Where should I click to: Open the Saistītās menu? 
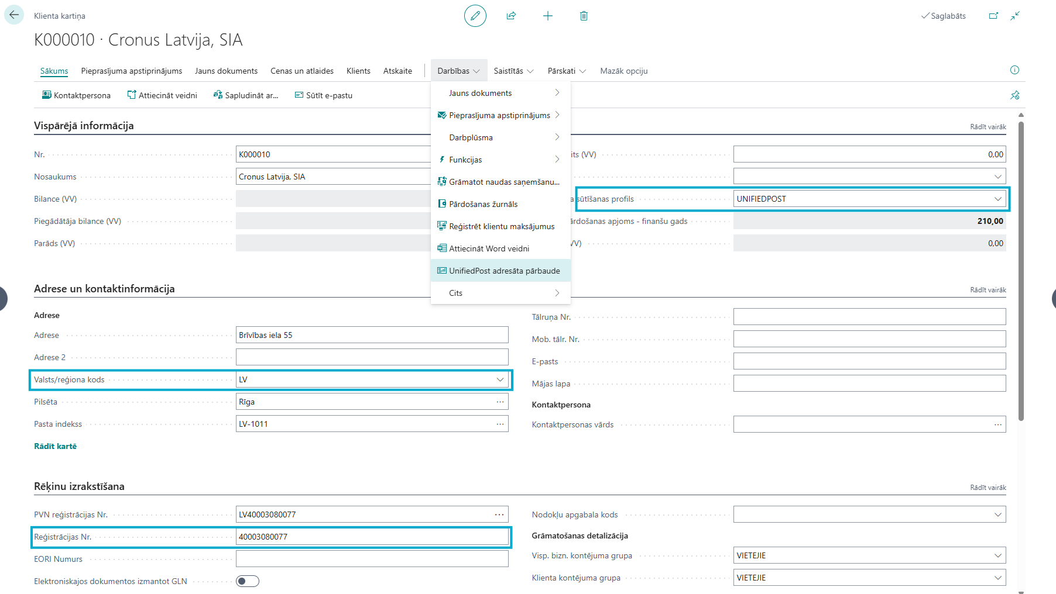(513, 71)
